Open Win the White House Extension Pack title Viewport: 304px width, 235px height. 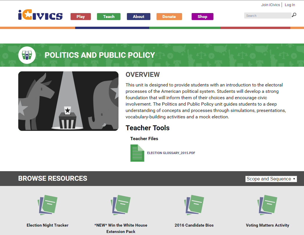click(x=121, y=228)
